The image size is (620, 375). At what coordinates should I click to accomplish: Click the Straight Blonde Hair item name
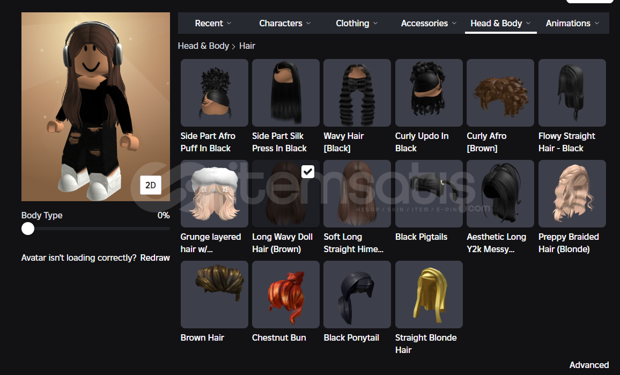[426, 344]
